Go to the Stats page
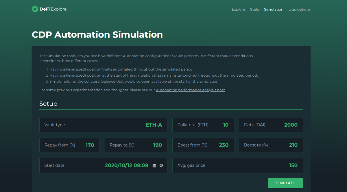347x192 pixels. (x=254, y=9)
